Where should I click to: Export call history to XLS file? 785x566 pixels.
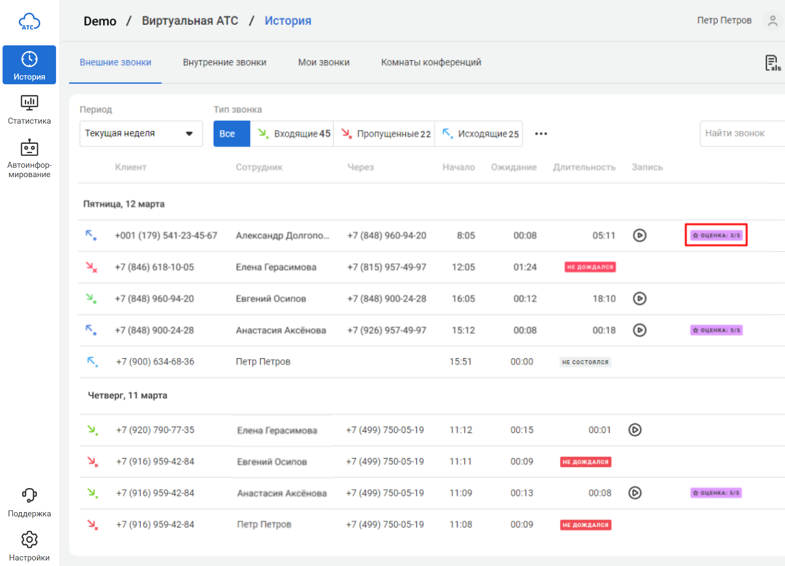[x=772, y=63]
